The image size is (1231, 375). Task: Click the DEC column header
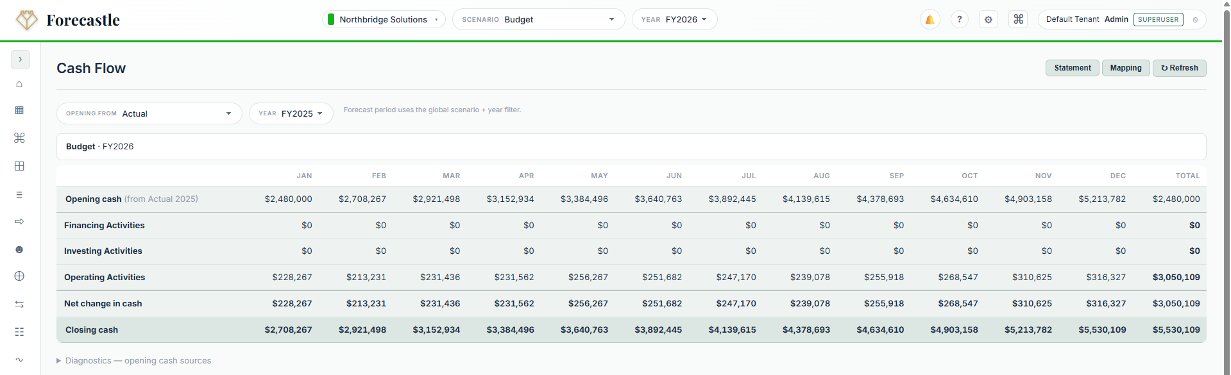[x=1117, y=176]
